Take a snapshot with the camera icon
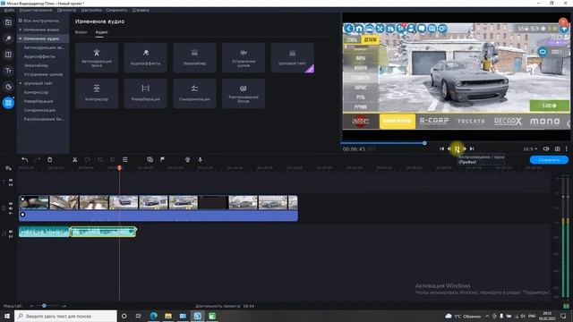 557,148
